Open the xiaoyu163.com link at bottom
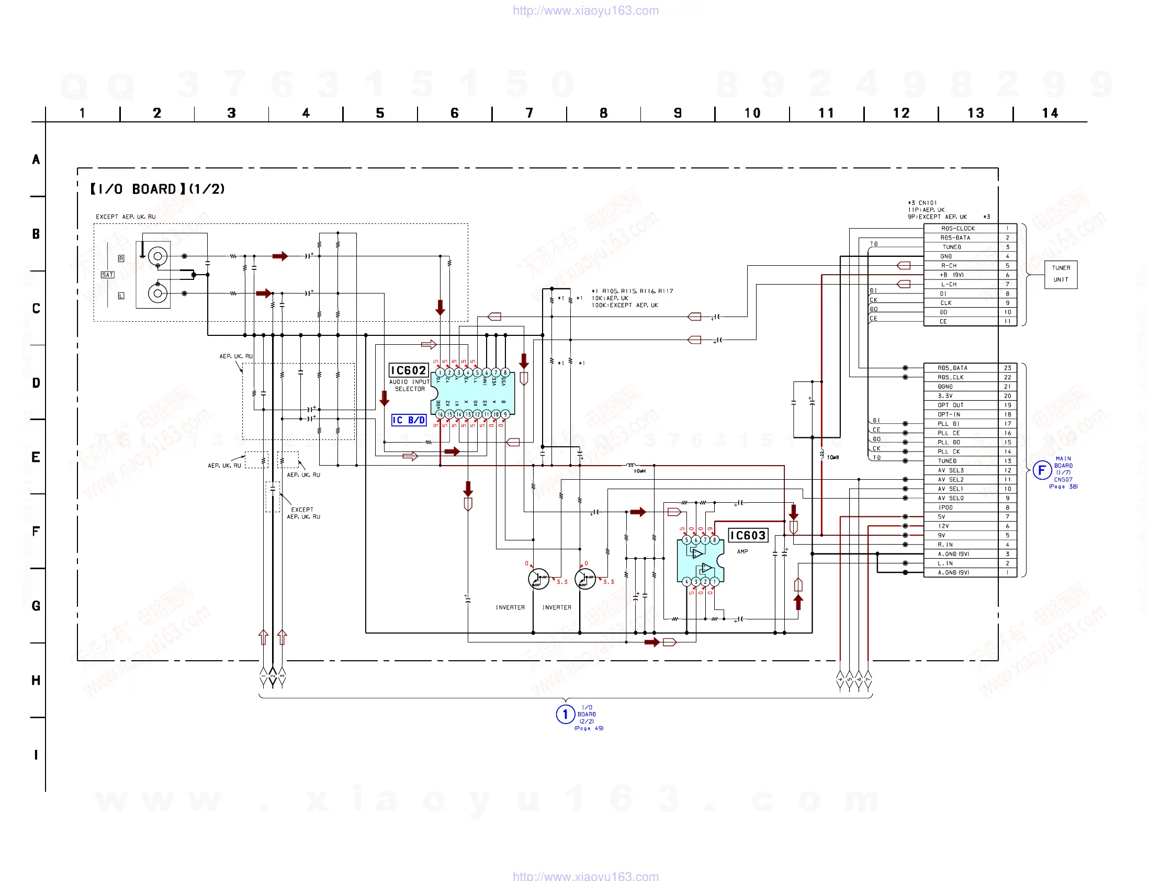 click(x=585, y=876)
